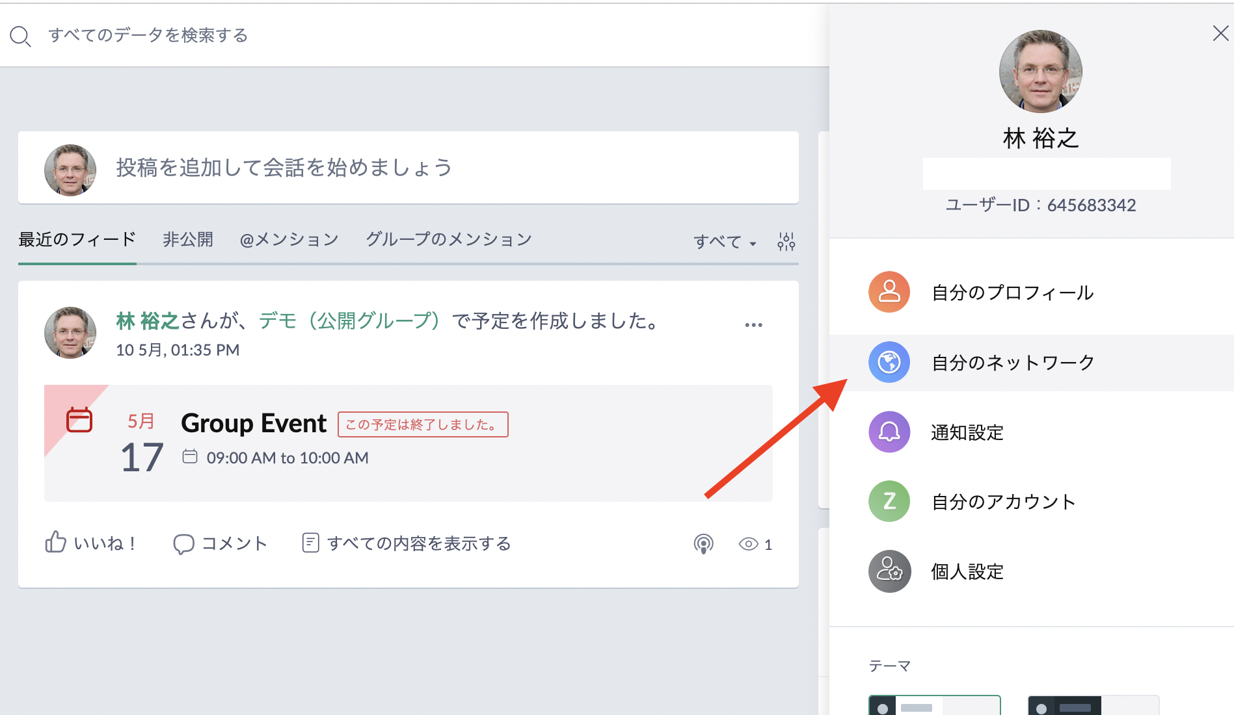This screenshot has width=1234, height=715.
Task: Select the light theme option
Action: [x=934, y=706]
